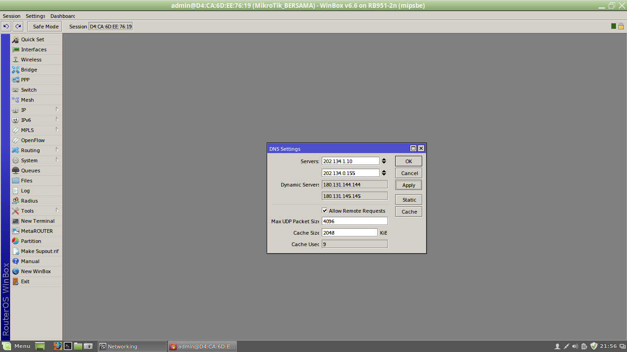Click Apply in DNS Settings
The image size is (627, 352).
409,185
